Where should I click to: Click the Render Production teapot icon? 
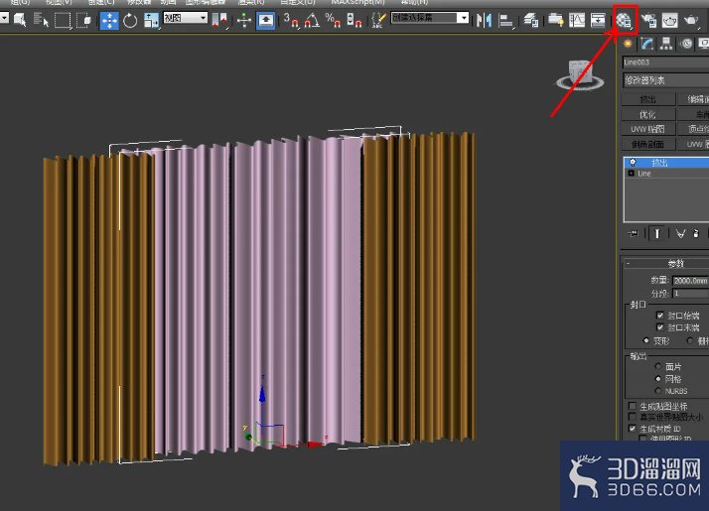coord(691,20)
